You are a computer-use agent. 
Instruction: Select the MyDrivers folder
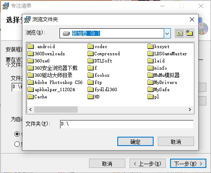click(x=162, y=82)
